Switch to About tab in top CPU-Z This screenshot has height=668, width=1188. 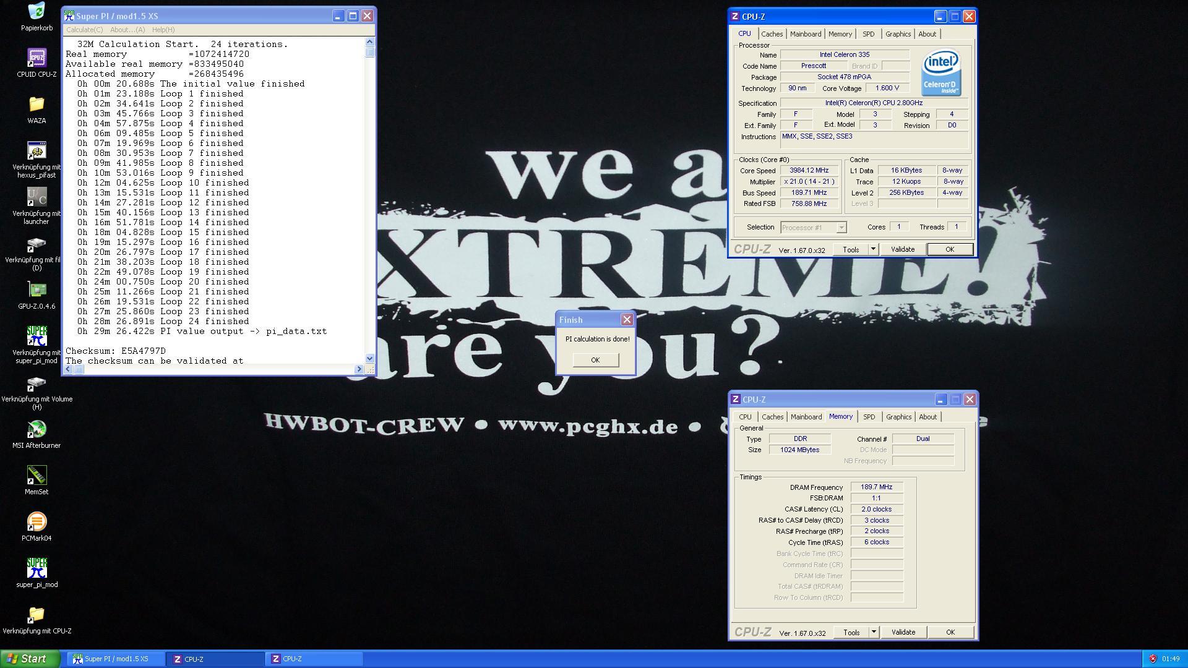click(927, 34)
